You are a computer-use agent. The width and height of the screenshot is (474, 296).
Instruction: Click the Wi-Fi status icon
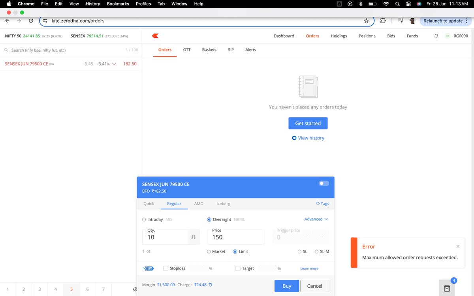pos(386,4)
